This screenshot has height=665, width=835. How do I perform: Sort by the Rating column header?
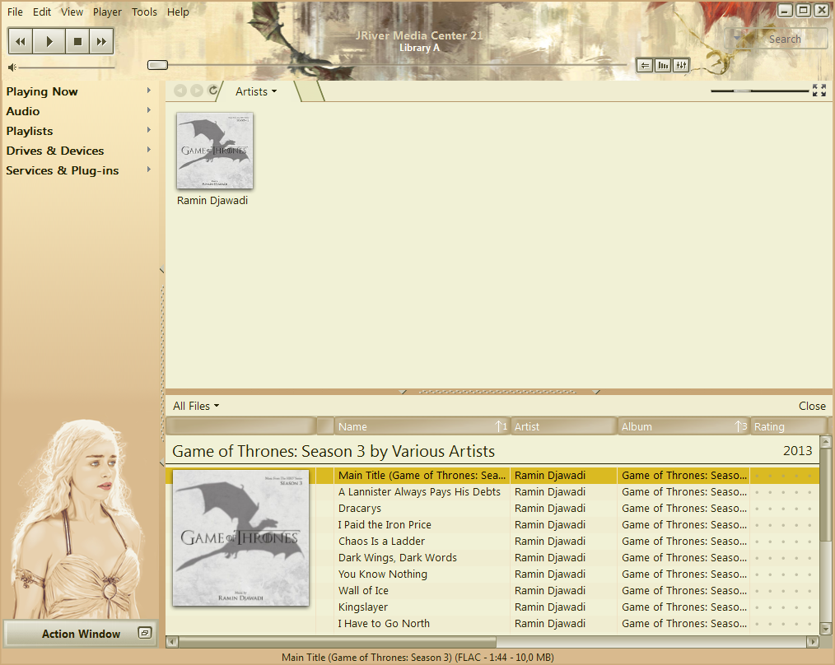point(788,426)
